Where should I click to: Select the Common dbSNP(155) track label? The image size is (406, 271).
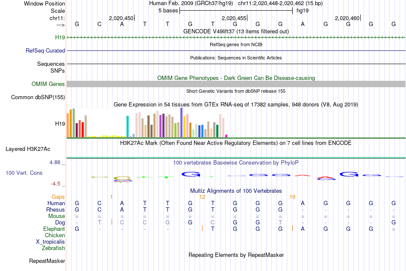pyautogui.click(x=38, y=97)
